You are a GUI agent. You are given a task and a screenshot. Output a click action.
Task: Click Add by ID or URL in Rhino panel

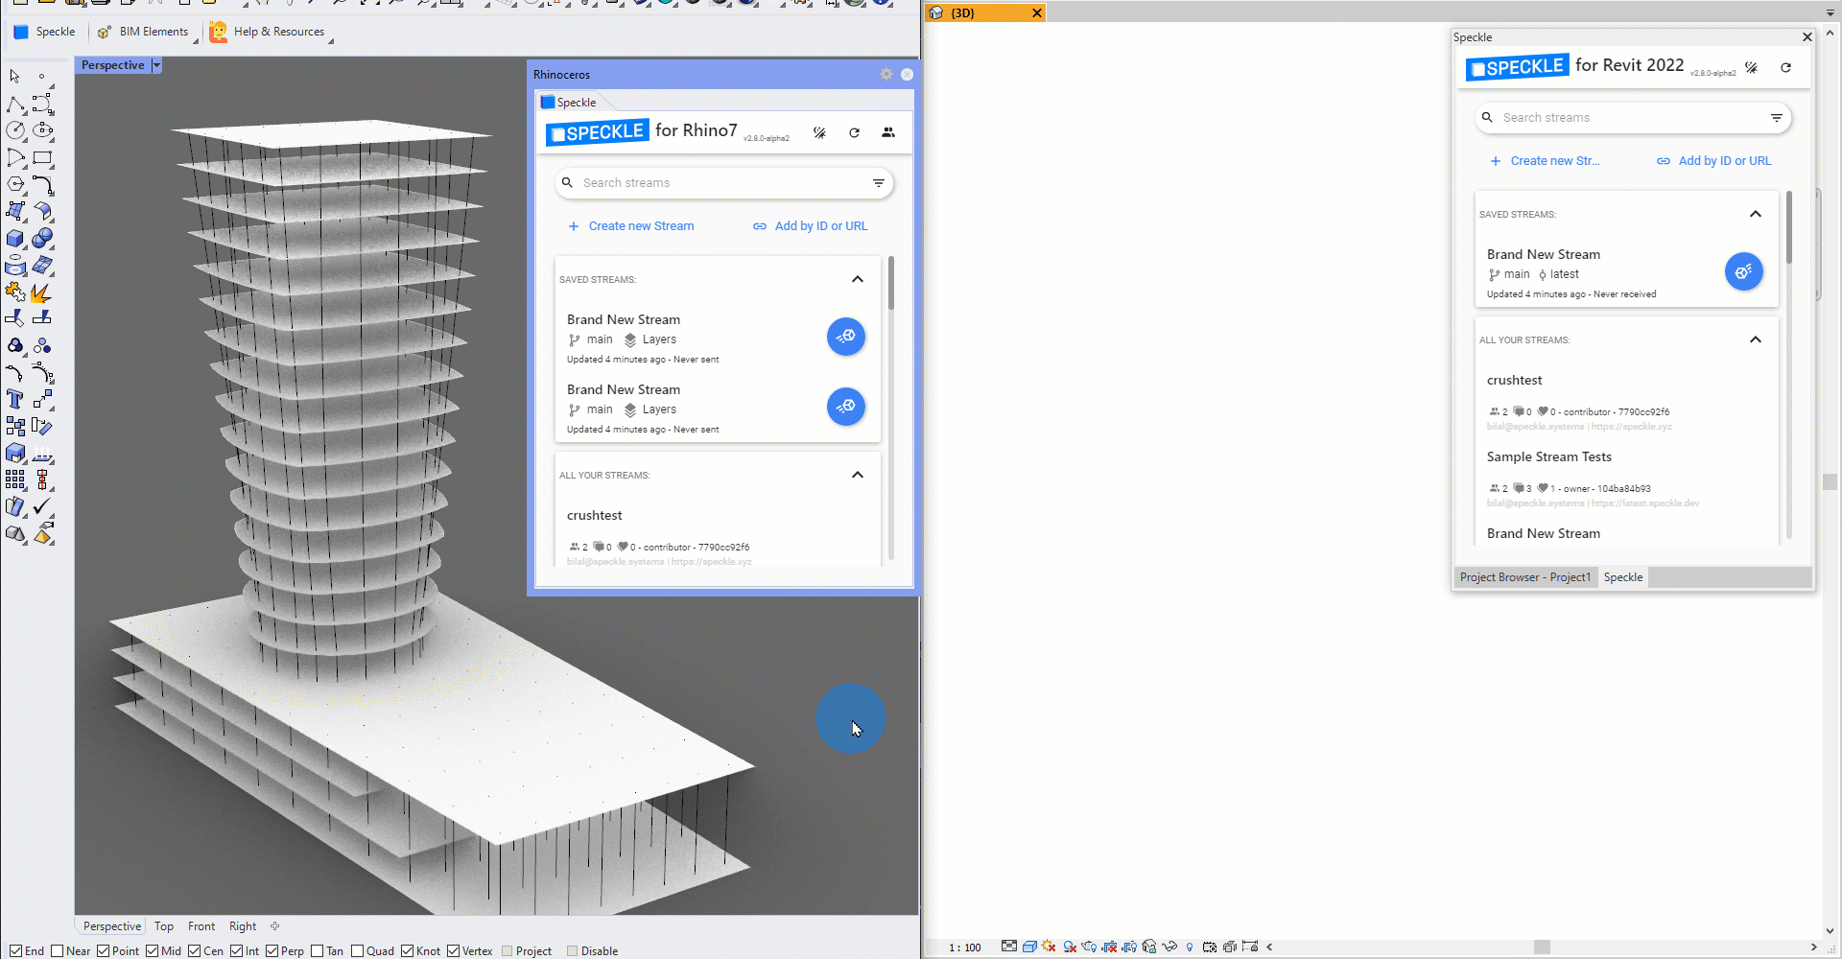coord(811,226)
